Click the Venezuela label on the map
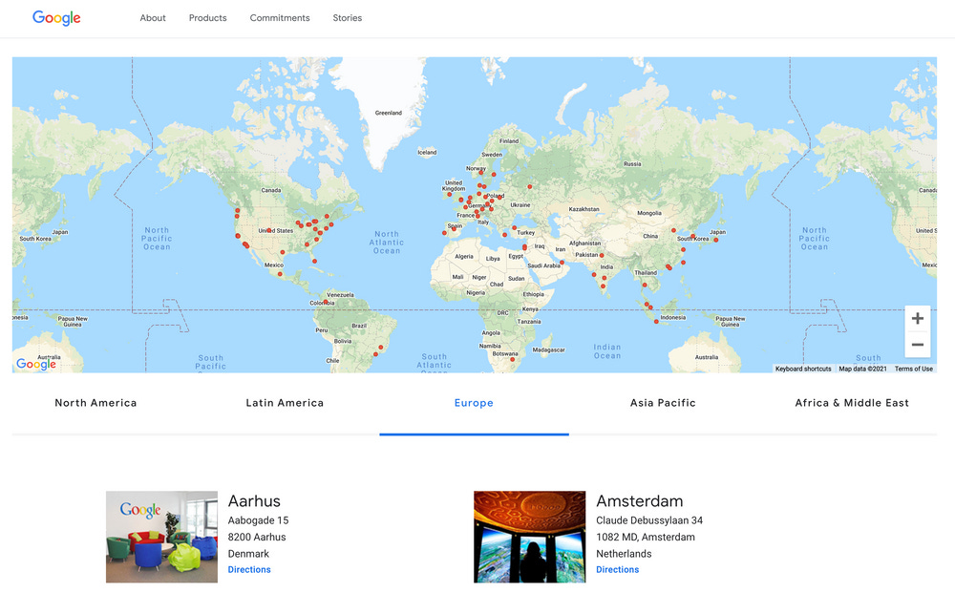955x593 pixels. pos(341,295)
